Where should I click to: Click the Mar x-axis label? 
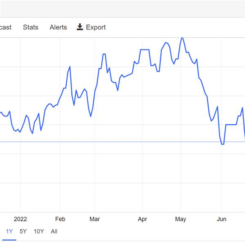[x=95, y=219]
